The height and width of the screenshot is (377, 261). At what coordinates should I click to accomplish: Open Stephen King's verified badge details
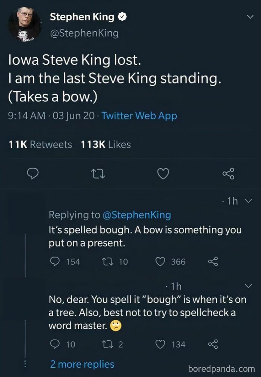pos(122,16)
